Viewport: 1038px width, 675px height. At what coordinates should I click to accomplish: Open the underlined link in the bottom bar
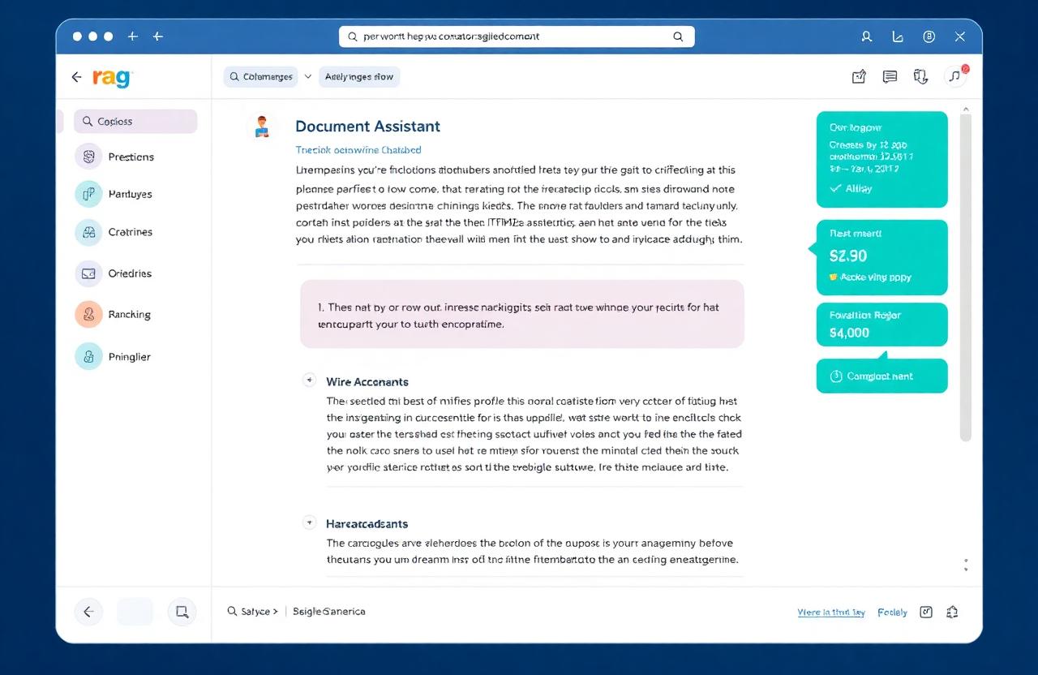pyautogui.click(x=831, y=613)
